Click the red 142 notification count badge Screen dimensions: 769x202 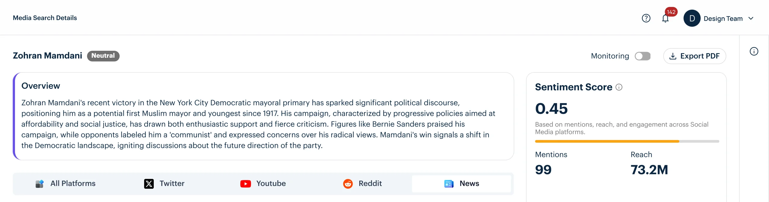click(671, 12)
